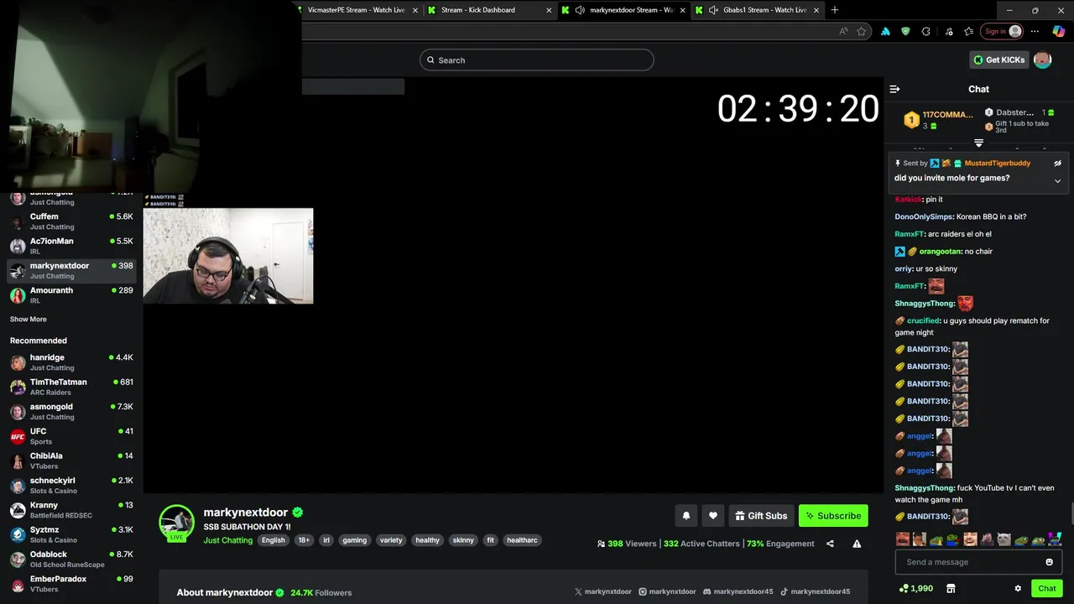The height and width of the screenshot is (604, 1074).
Task: Click the grey cat emote in quick emotes
Action: click(1004, 539)
